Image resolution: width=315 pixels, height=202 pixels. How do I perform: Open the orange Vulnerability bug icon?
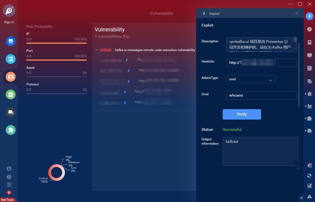tap(11, 77)
